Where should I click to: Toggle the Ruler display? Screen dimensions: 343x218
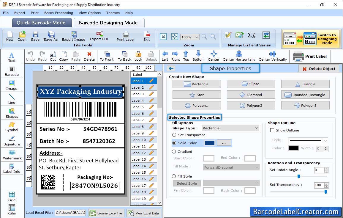point(12,210)
